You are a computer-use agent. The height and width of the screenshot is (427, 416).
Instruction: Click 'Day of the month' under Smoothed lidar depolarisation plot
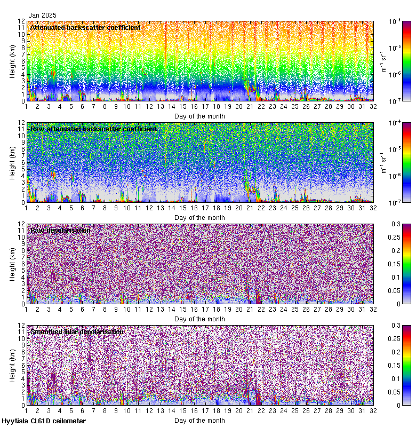point(199,421)
